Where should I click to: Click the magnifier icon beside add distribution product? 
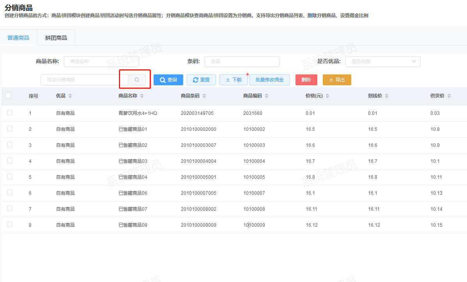pyautogui.click(x=137, y=80)
